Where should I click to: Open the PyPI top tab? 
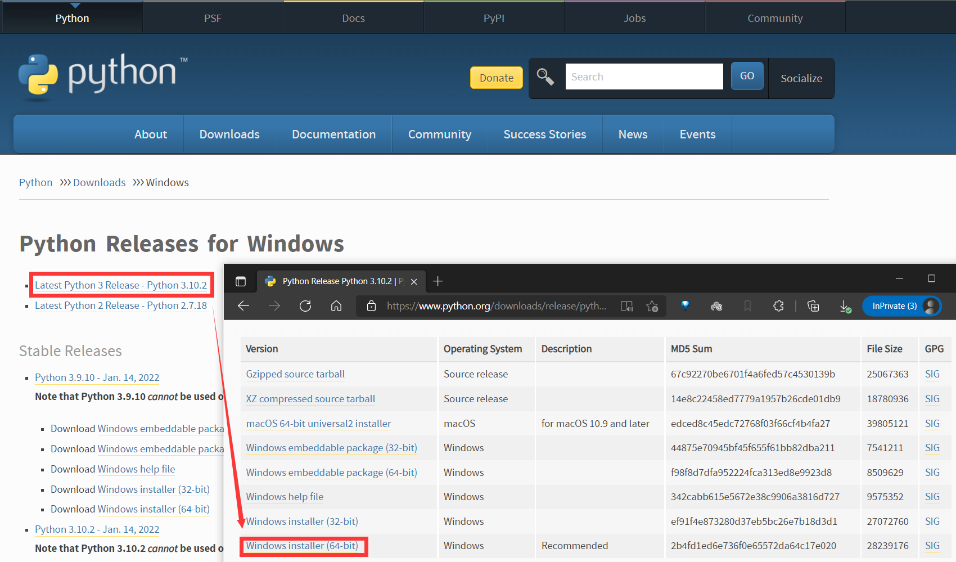click(494, 18)
